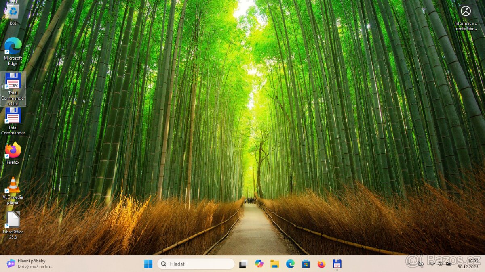Open File Explorer from the taskbar

275,264
